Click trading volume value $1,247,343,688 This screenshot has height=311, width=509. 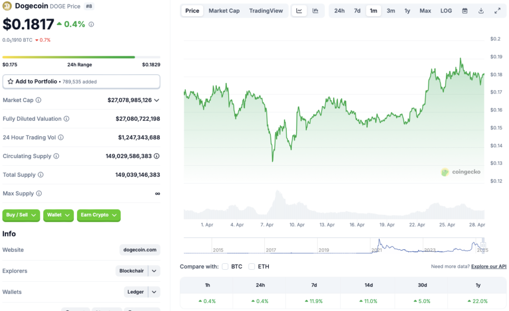(139, 137)
